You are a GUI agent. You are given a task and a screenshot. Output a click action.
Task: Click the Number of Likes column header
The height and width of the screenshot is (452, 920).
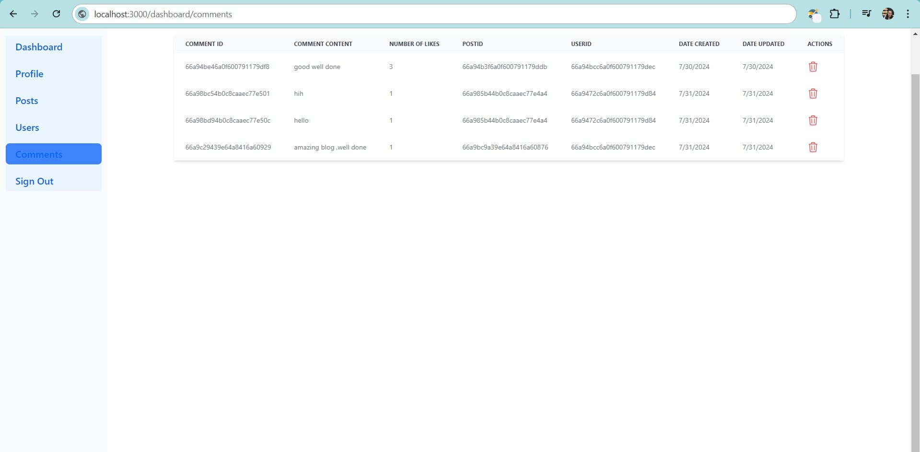click(x=414, y=44)
